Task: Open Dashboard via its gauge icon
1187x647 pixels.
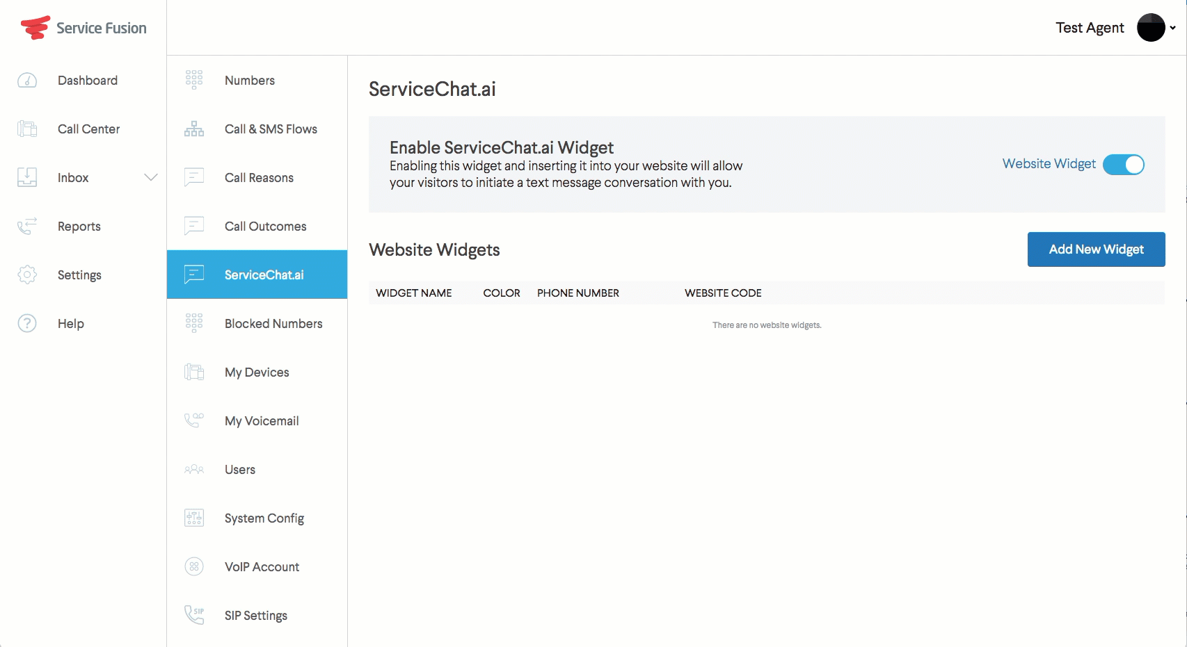Action: pyautogui.click(x=27, y=81)
